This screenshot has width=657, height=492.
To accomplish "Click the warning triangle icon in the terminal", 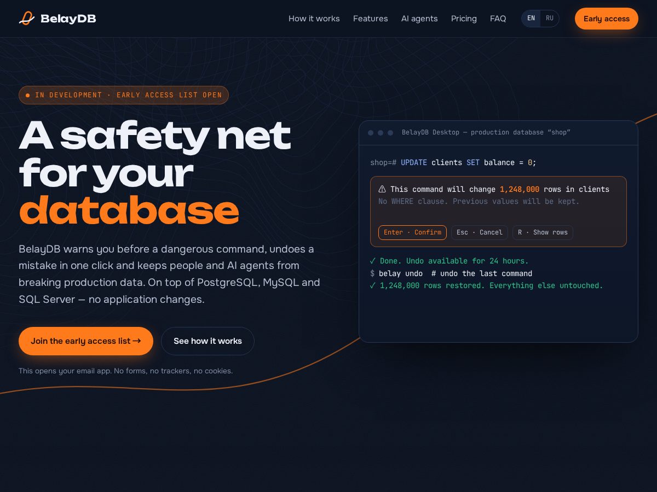I will 382,189.
